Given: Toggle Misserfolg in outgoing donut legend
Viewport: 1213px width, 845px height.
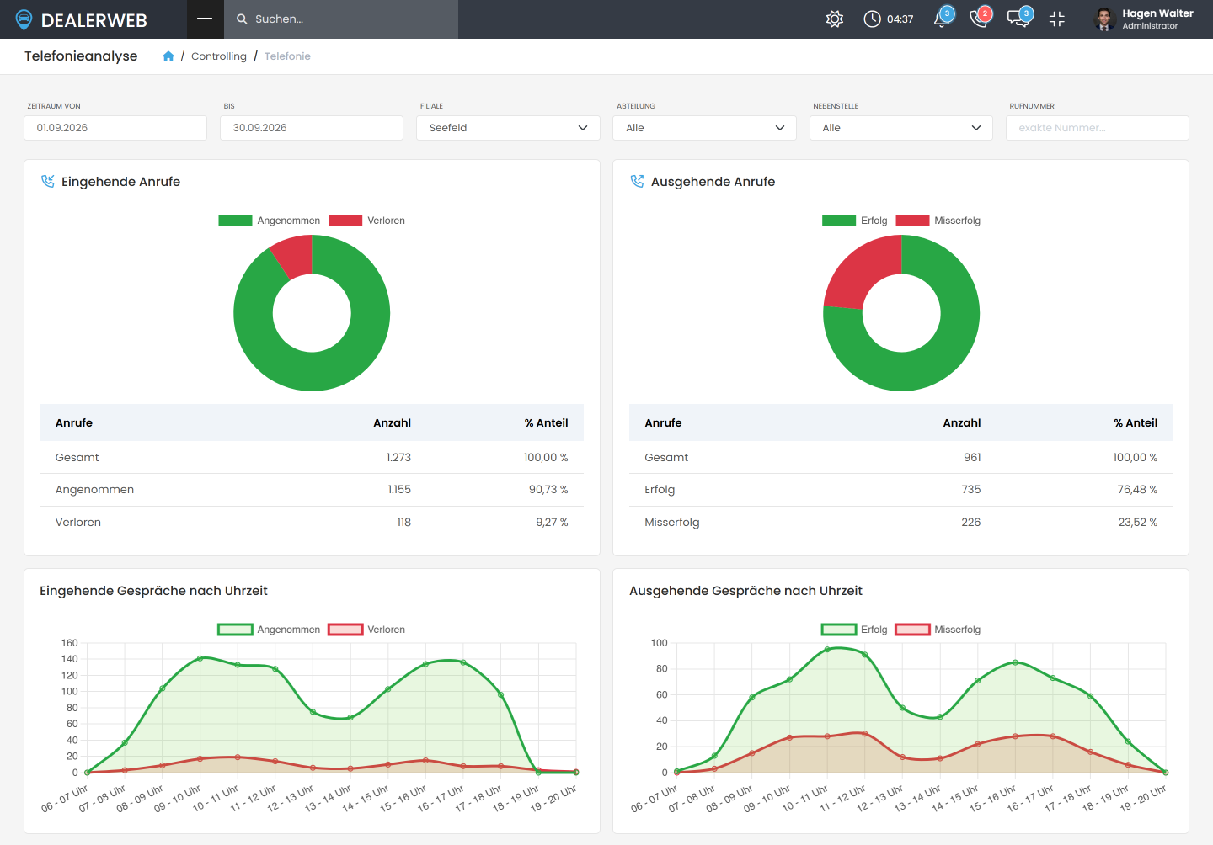Looking at the screenshot, I should 938,221.
